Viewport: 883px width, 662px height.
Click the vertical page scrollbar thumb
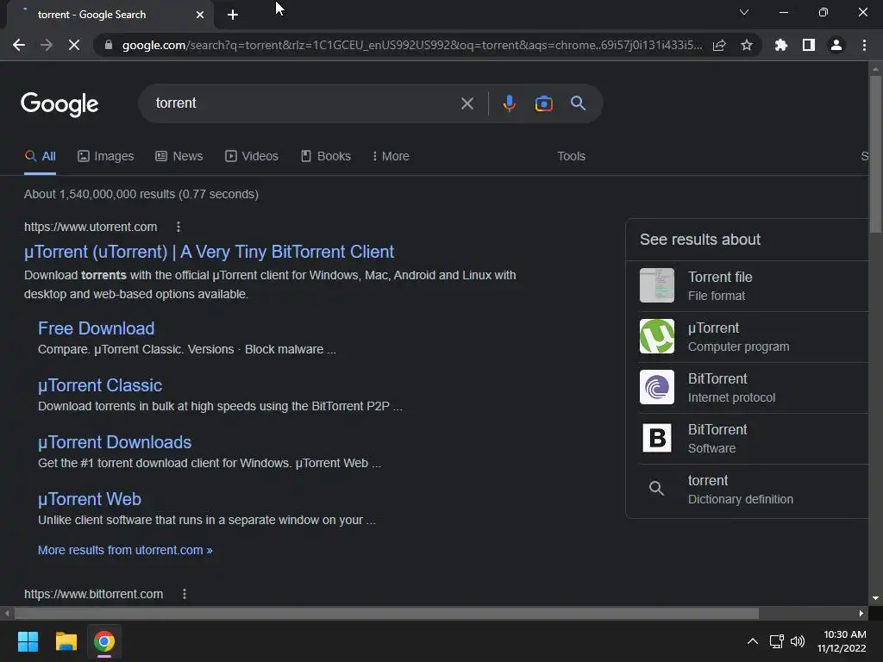pyautogui.click(x=875, y=153)
